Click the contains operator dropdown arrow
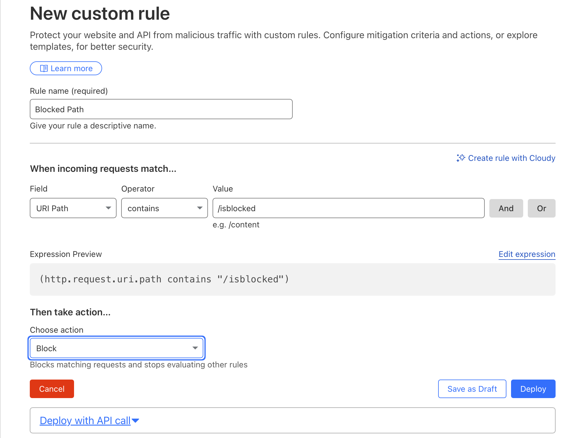 [200, 208]
